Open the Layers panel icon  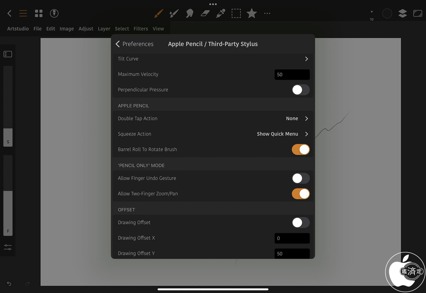pos(403,13)
